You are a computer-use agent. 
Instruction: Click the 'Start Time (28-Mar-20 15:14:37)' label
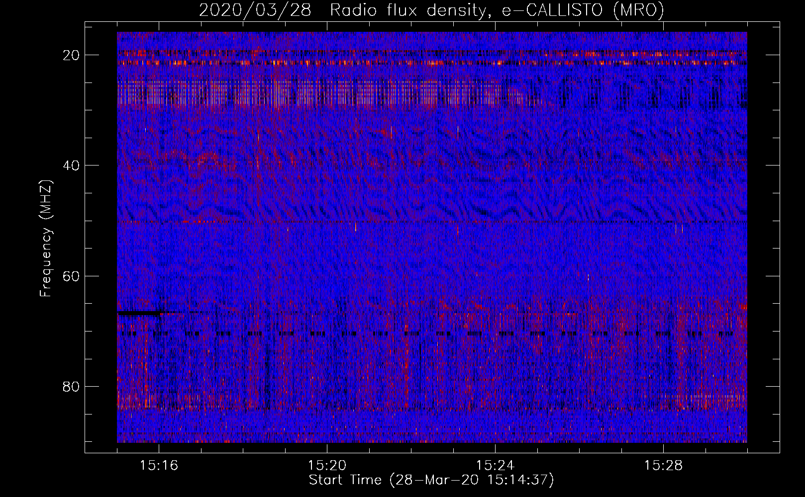click(x=431, y=480)
